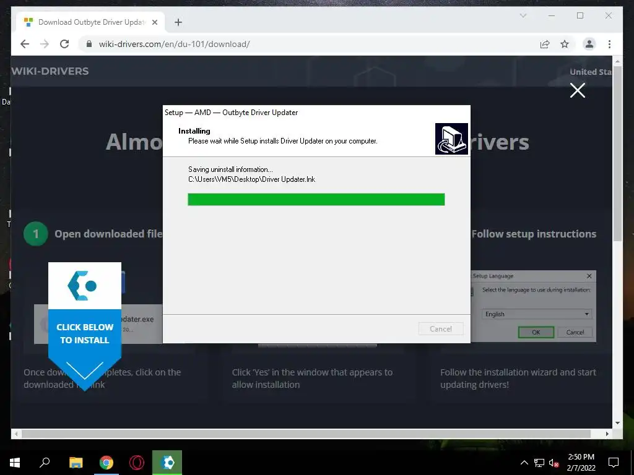The image size is (634, 475).
Task: Click OK in Setup Language preview
Action: click(x=536, y=332)
